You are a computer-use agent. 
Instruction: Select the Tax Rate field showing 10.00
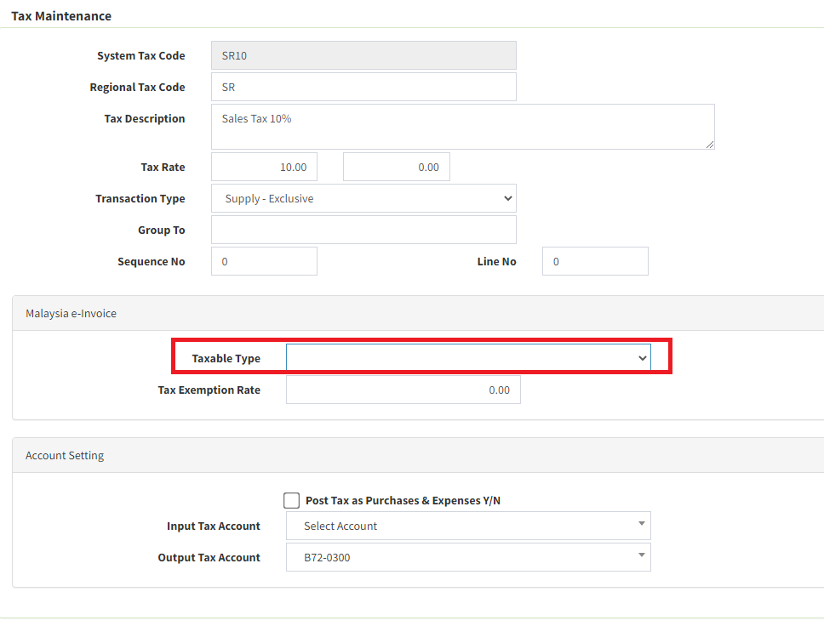point(264,167)
